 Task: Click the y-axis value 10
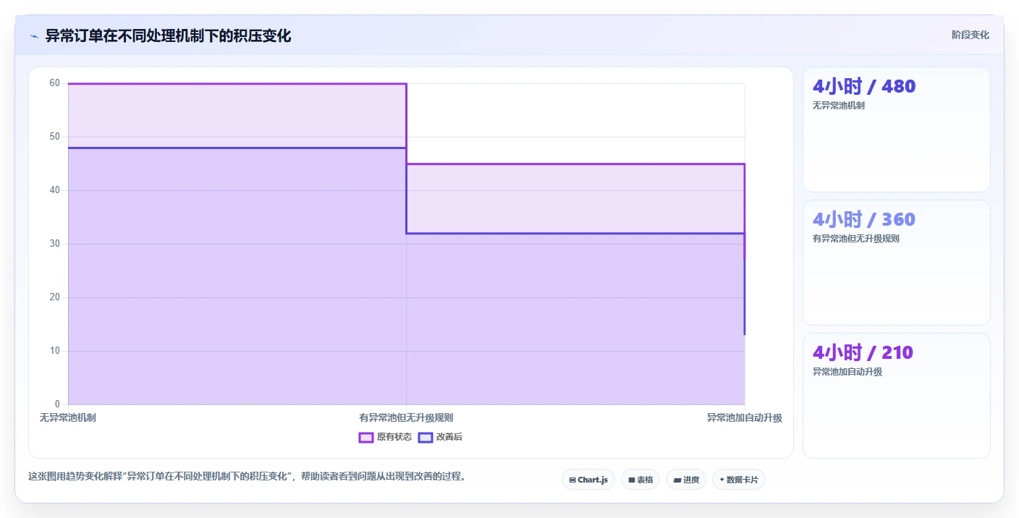(x=55, y=351)
